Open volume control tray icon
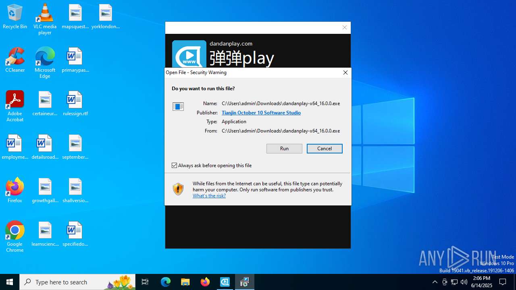 pyautogui.click(x=464, y=282)
